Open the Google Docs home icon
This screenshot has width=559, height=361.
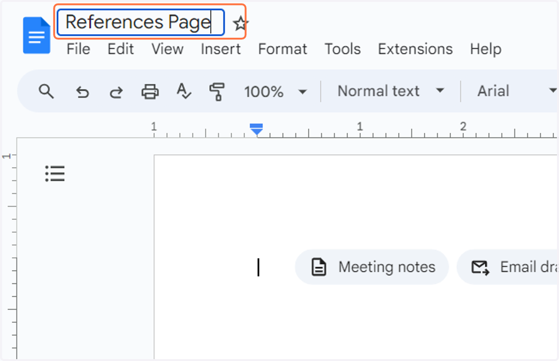37,35
